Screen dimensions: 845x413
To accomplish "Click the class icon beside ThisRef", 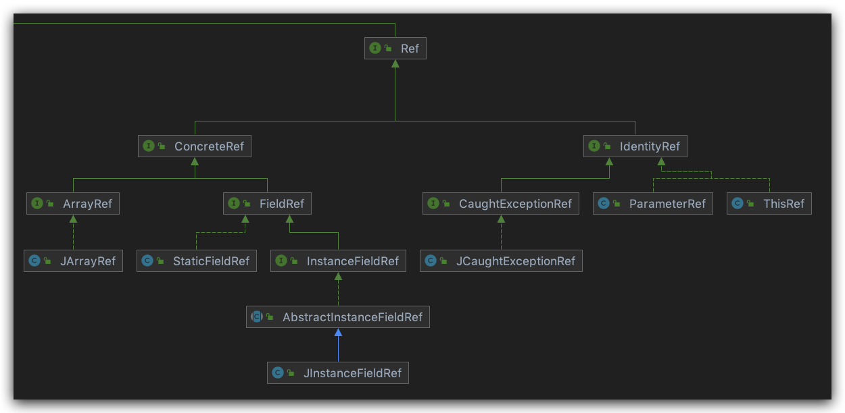I will click(738, 203).
